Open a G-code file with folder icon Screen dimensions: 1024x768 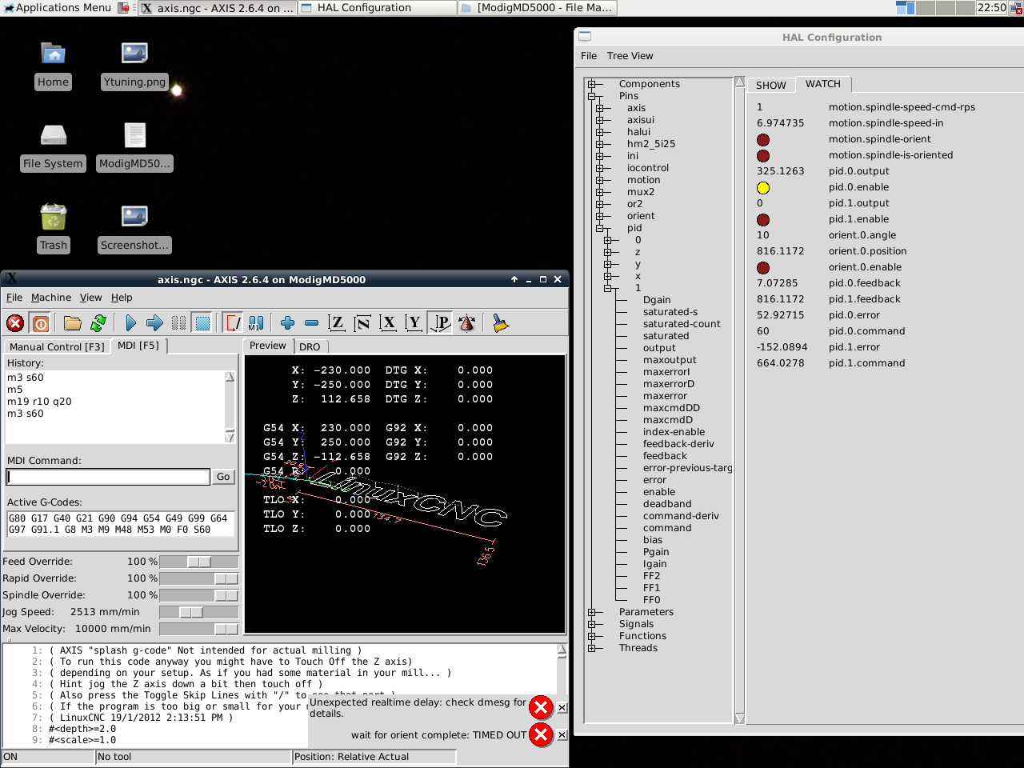(x=73, y=323)
